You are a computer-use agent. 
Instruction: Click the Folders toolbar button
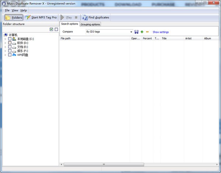14,17
